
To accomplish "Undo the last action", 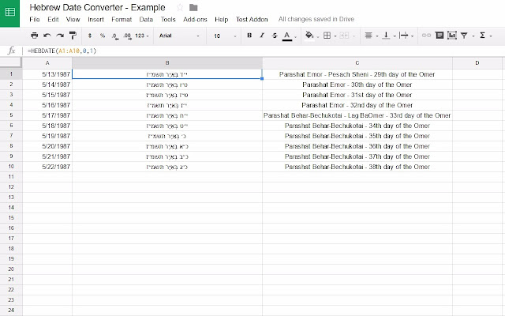I will tap(47, 36).
